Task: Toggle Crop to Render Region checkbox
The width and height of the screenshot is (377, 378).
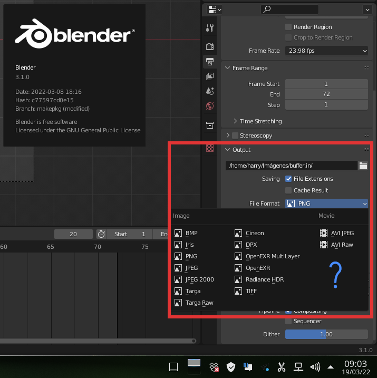Action: coord(288,37)
